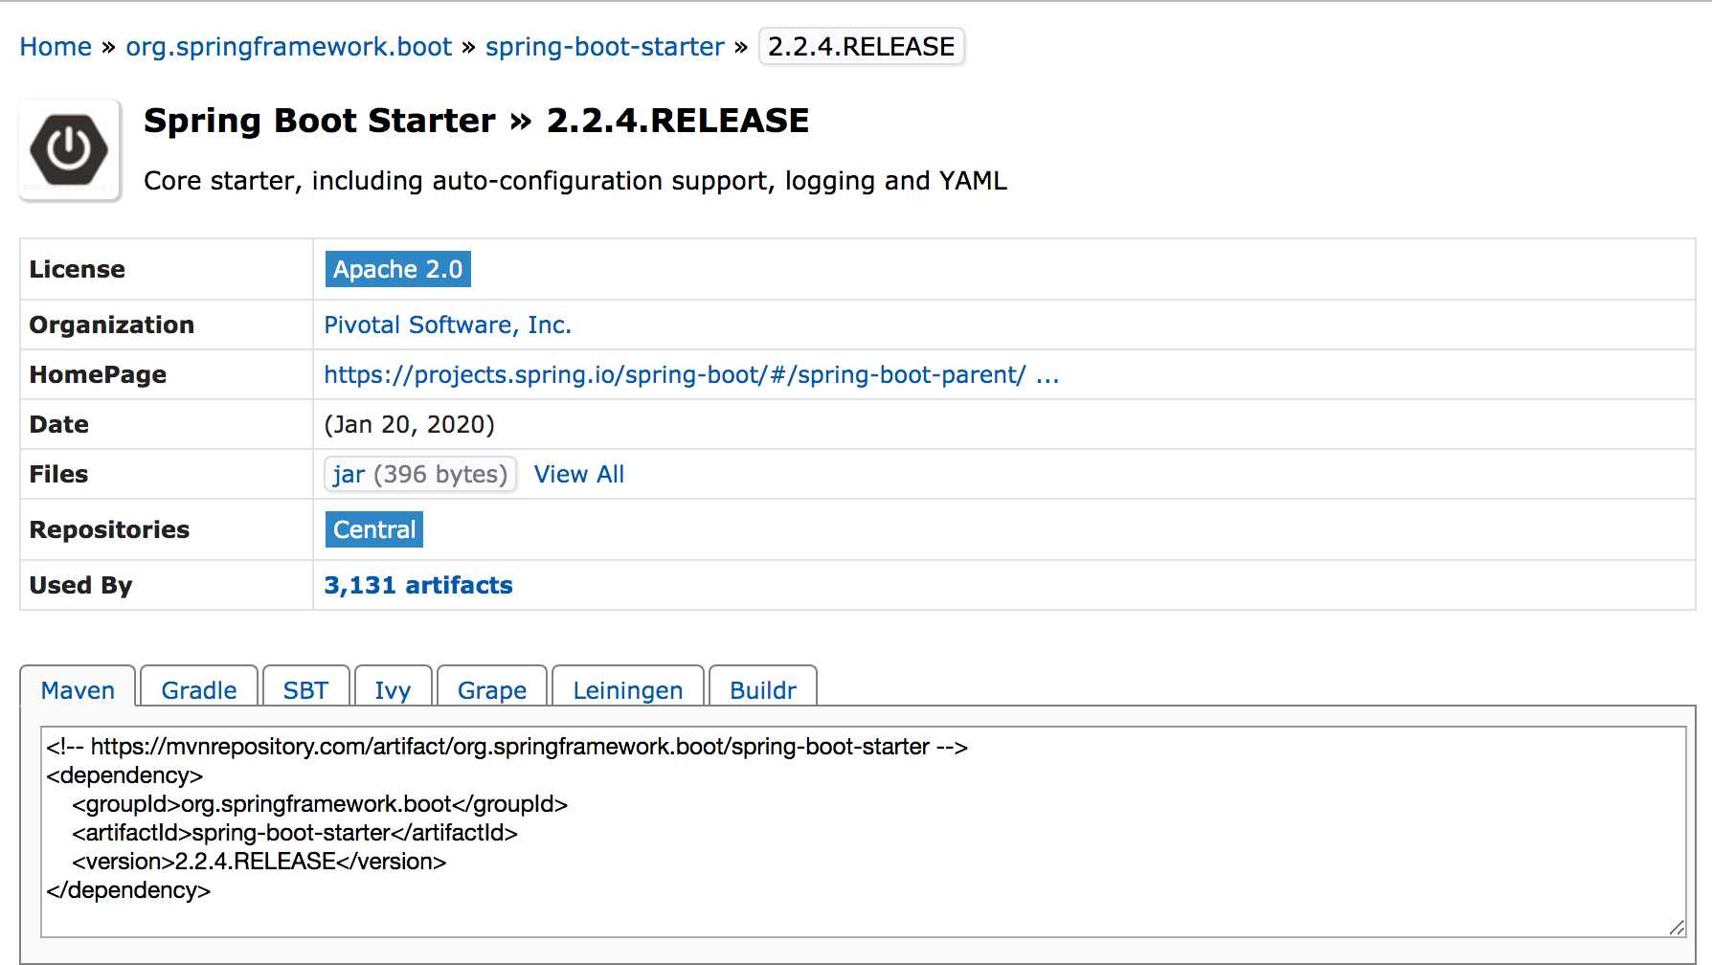Viewport: 1712px width, 965px height.
Task: Click the Spring Boot power logo icon
Action: (x=70, y=150)
